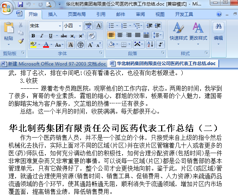Open the phonetic guide (wén) tool
The image size is (238, 196).
pos(88,26)
